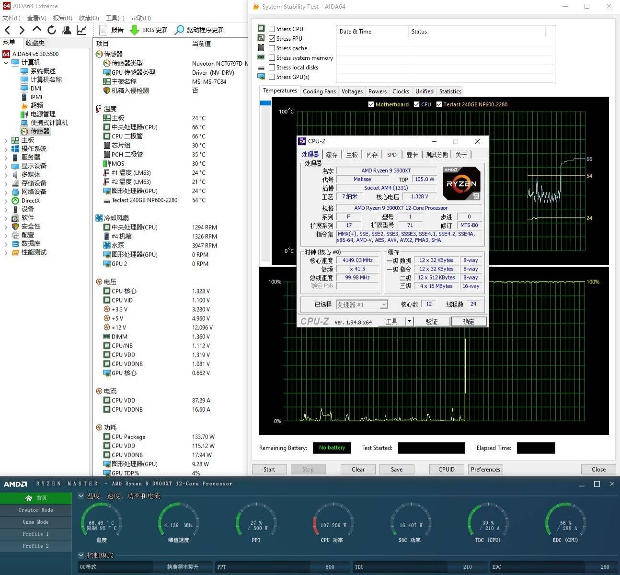The image size is (620, 575).
Task: Select Game Mode profile in Ryzen Master
Action: [36, 522]
